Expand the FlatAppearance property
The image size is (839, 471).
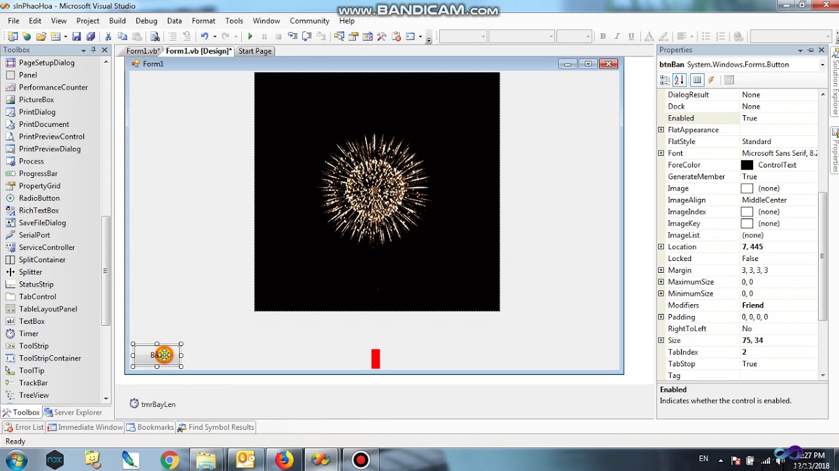tap(661, 130)
